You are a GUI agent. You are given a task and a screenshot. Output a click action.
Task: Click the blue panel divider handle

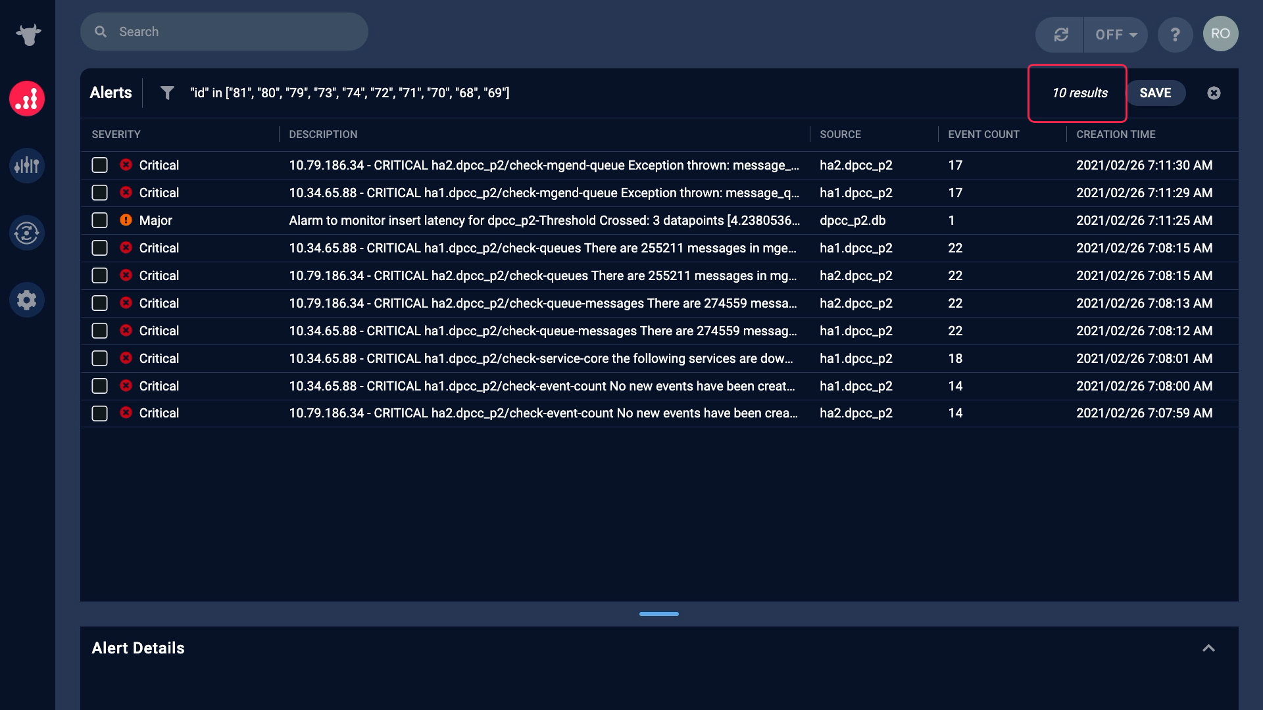point(658,614)
